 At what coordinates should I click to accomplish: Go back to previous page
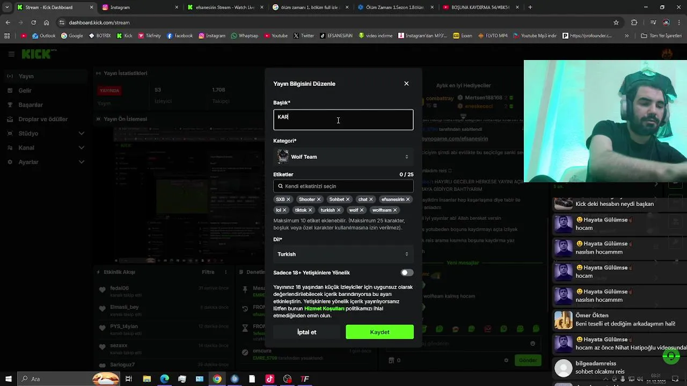point(8,23)
